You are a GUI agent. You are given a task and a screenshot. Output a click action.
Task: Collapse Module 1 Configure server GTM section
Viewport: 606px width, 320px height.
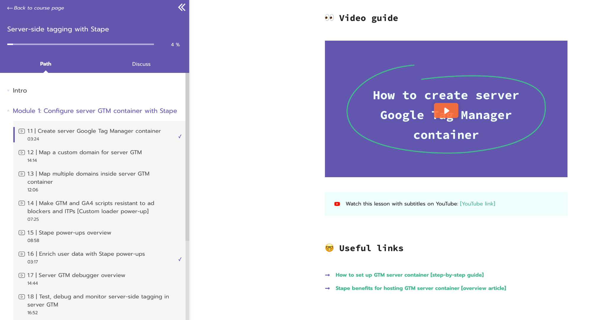95,111
